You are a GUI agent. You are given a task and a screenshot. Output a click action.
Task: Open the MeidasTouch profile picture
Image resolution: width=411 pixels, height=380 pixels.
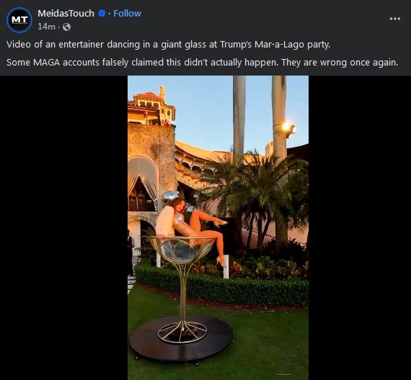19,20
